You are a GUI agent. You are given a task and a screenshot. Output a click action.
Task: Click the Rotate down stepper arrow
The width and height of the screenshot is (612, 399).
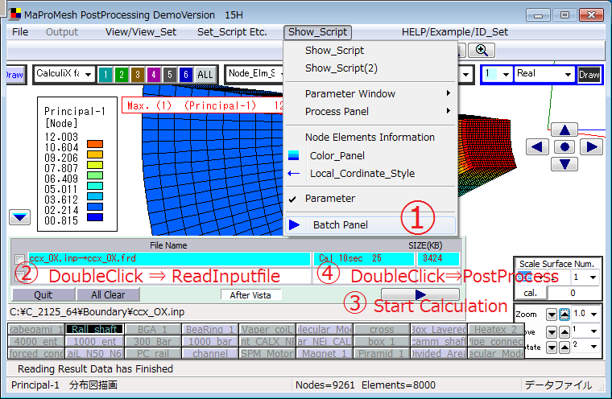[x=552, y=348]
